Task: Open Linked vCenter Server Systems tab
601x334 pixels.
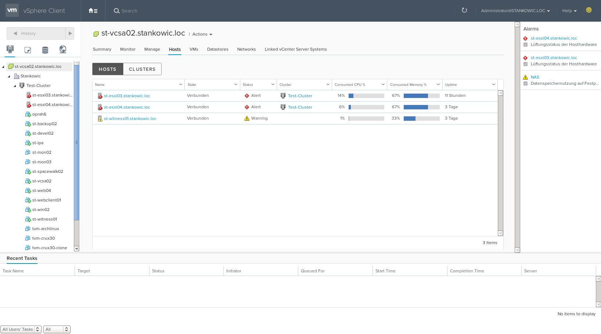Action: [x=296, y=49]
